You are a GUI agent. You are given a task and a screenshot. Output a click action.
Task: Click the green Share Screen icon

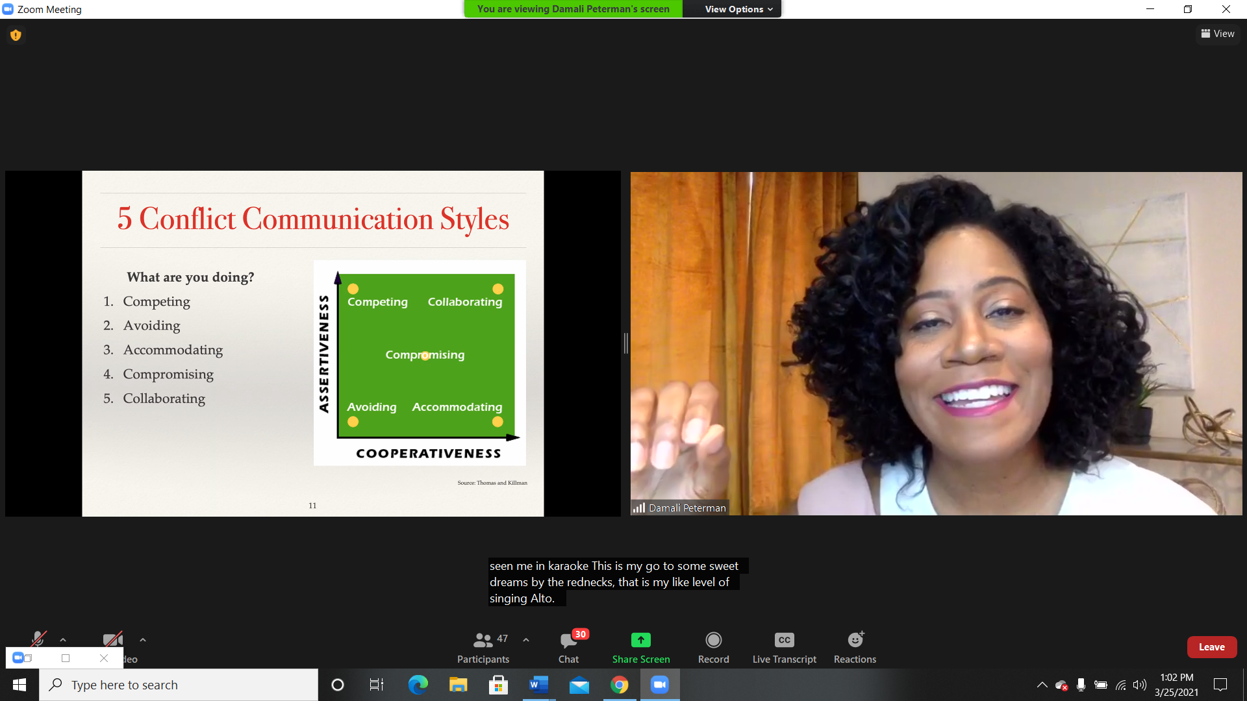pos(640,640)
